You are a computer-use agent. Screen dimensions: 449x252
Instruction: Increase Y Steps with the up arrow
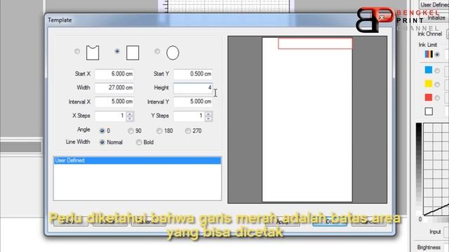click(x=209, y=113)
